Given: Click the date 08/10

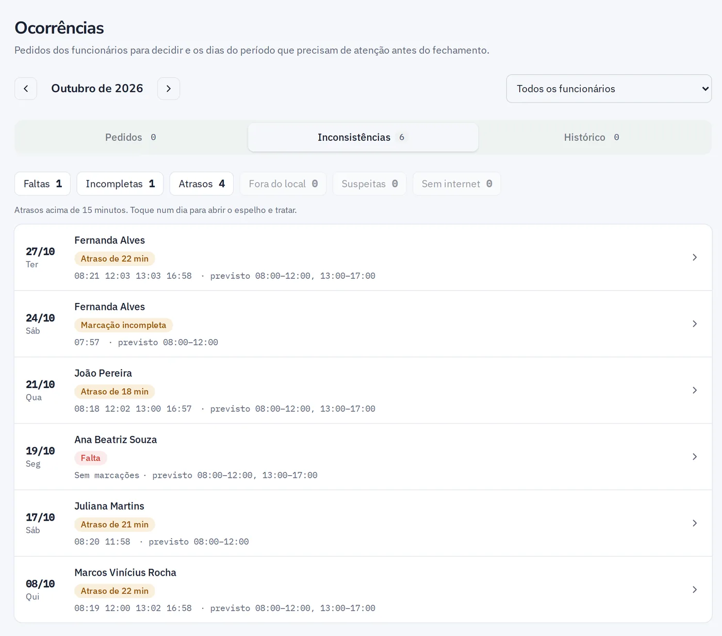Looking at the screenshot, I should (x=40, y=584).
